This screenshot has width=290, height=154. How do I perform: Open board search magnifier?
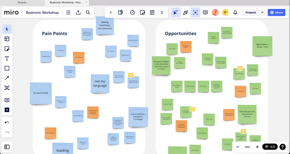[x=88, y=13]
